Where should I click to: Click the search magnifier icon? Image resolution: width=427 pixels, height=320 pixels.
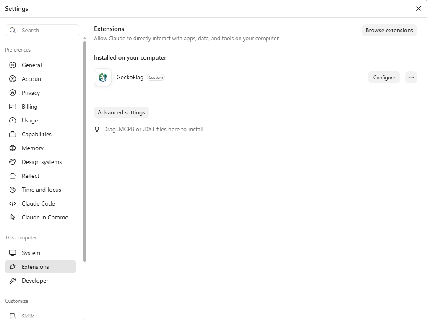click(13, 30)
